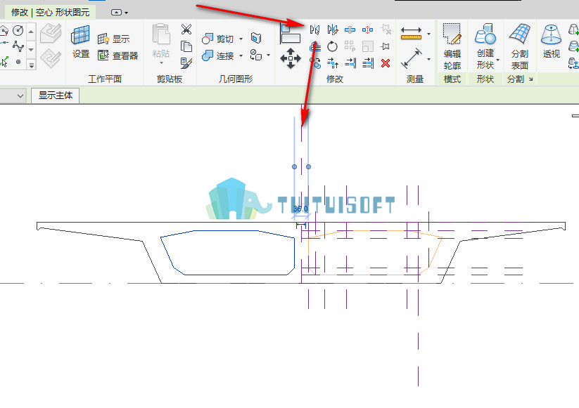The width and height of the screenshot is (579, 408).
Task: Toggle ribbon minimize button next to tab
Action: point(116,13)
